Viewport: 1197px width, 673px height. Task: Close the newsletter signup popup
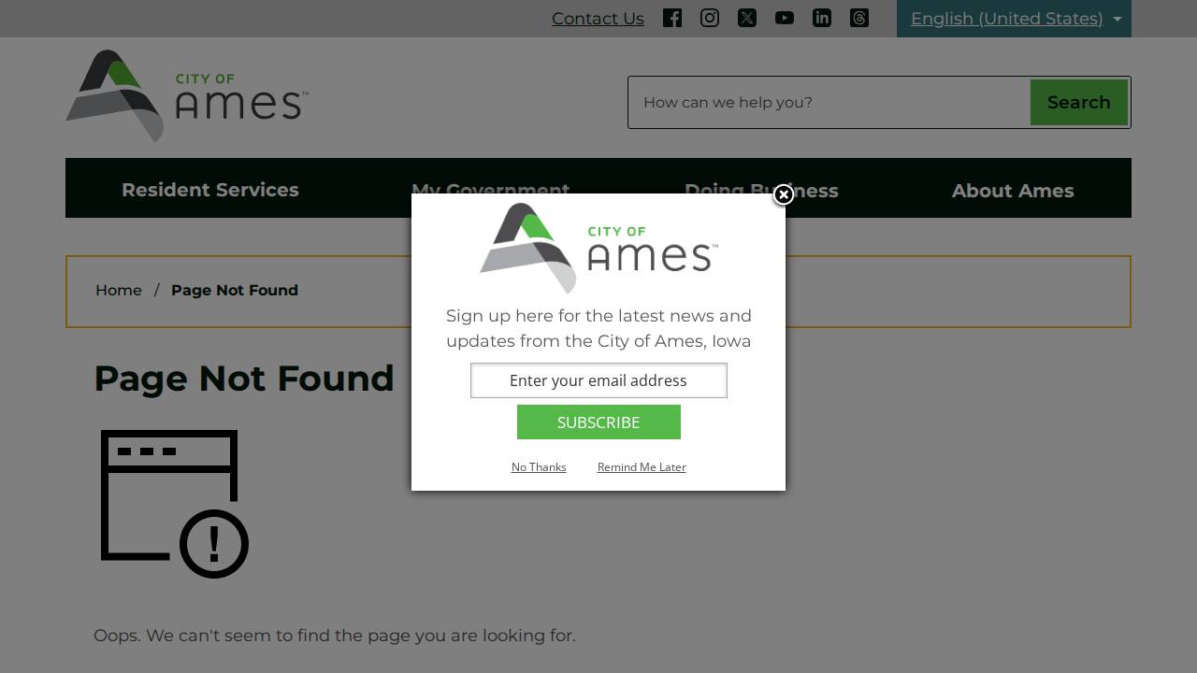[x=784, y=194]
